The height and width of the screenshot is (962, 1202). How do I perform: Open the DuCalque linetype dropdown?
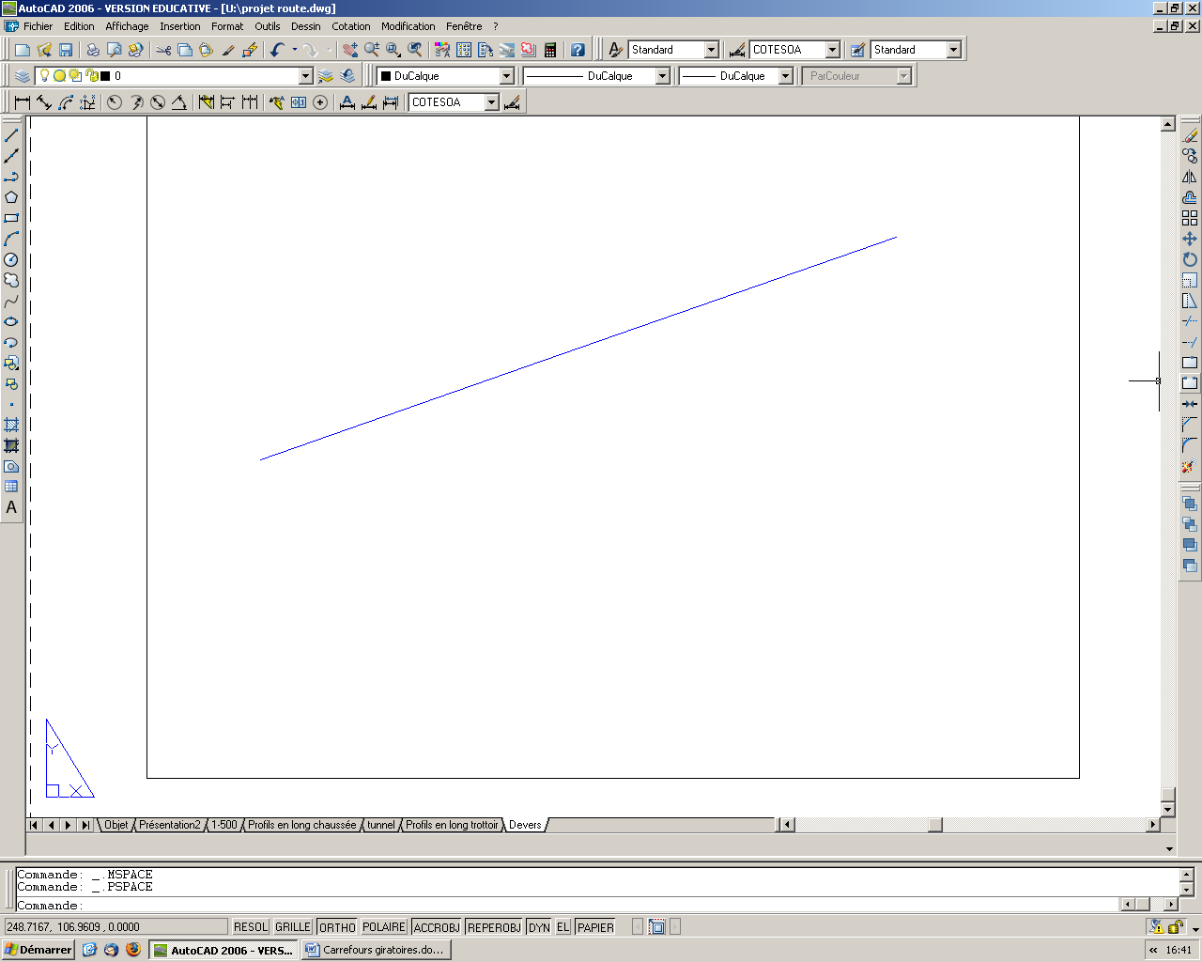coord(662,76)
